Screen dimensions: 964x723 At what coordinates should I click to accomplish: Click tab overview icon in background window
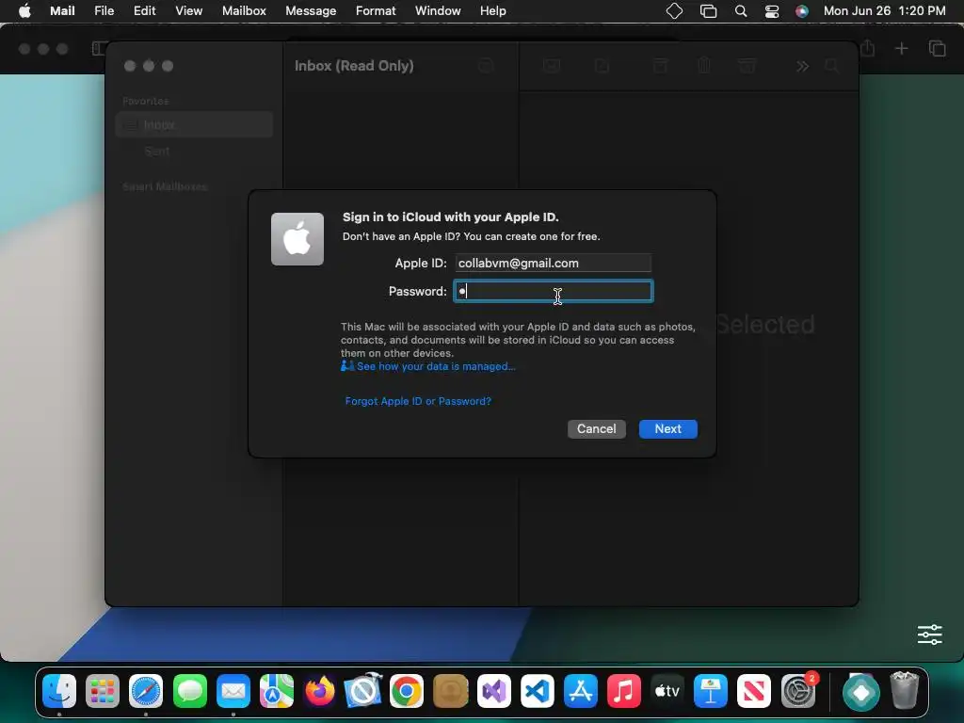[x=937, y=48]
